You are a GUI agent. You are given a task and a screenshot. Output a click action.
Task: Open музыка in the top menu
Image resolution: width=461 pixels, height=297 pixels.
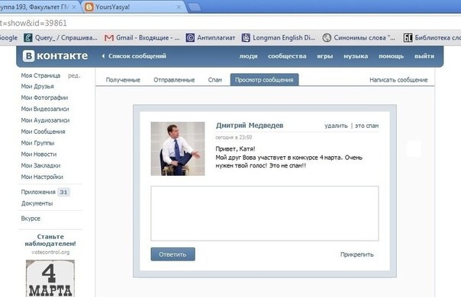pos(356,56)
